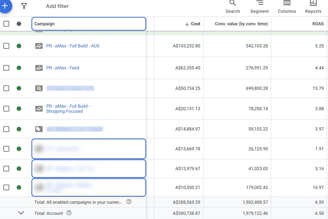Tick the checkbox next to PR - pMax - Feed row

[6, 68]
